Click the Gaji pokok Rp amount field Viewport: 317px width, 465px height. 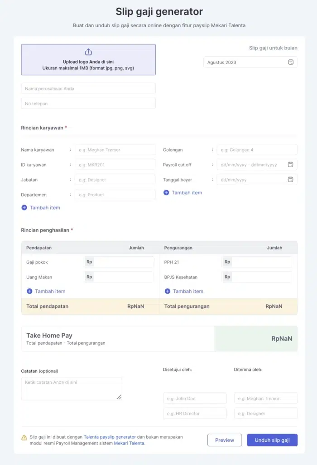pyautogui.click(x=120, y=262)
